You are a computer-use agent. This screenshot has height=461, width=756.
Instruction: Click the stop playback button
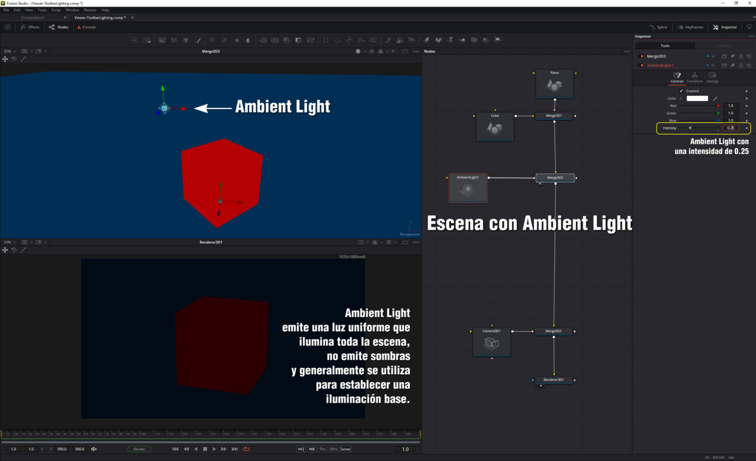(205, 449)
